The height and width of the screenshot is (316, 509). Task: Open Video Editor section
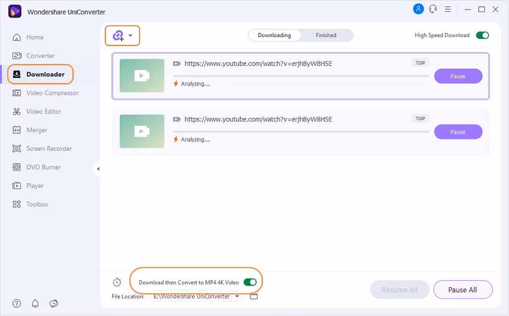pyautogui.click(x=37, y=111)
